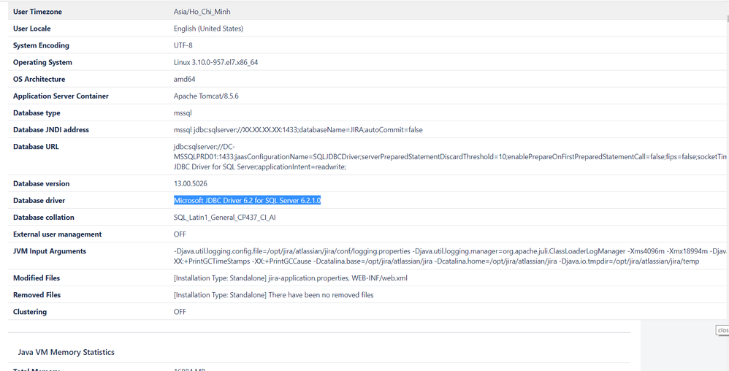
Task: Select the JVM Input Arguments label
Action: coord(49,251)
